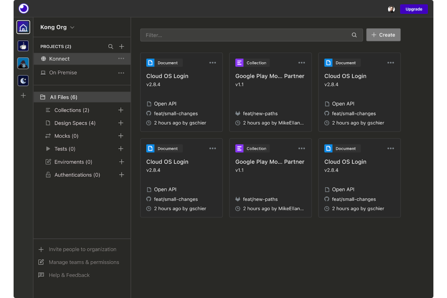Open options for first-row Google Play collection card
Viewport: 447px width, 298px height.
click(302, 63)
